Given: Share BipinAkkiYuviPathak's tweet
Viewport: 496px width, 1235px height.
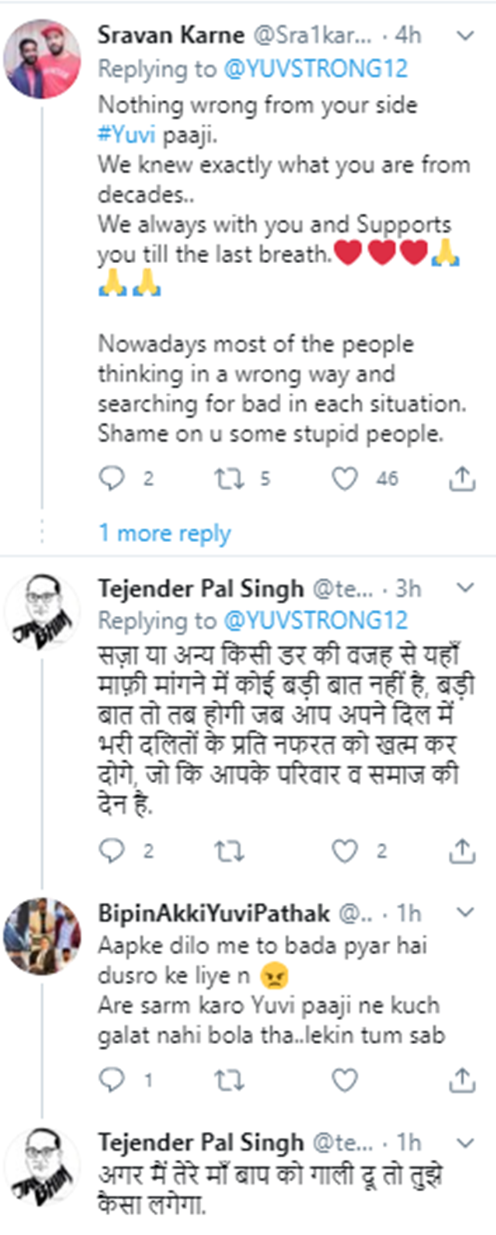Looking at the screenshot, I should coord(462,1080).
